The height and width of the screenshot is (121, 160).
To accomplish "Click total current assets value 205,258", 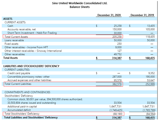I will point(117,37).
